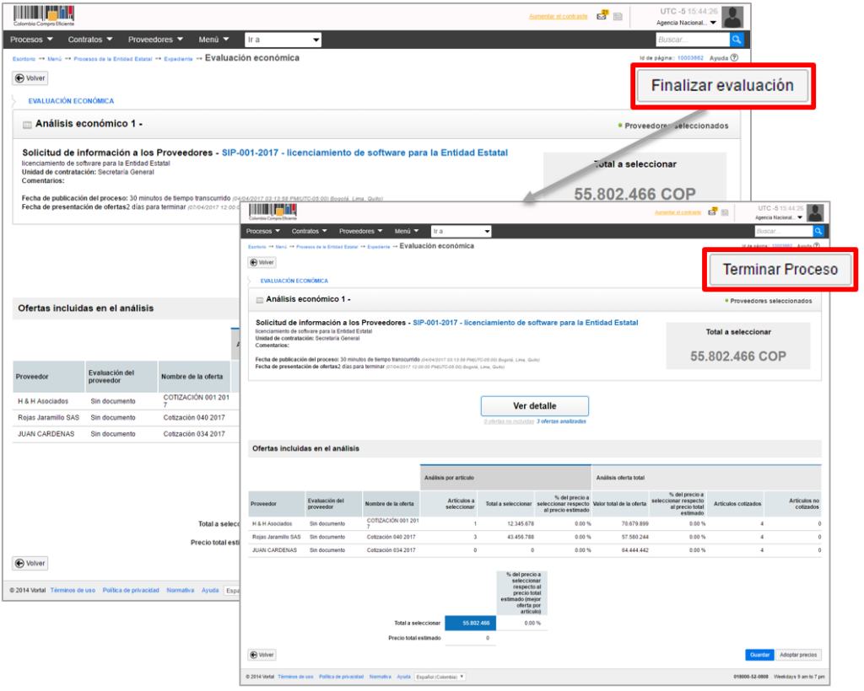Expand Procesos menu in back window
The height and width of the screenshot is (691, 864).
[x=31, y=40]
